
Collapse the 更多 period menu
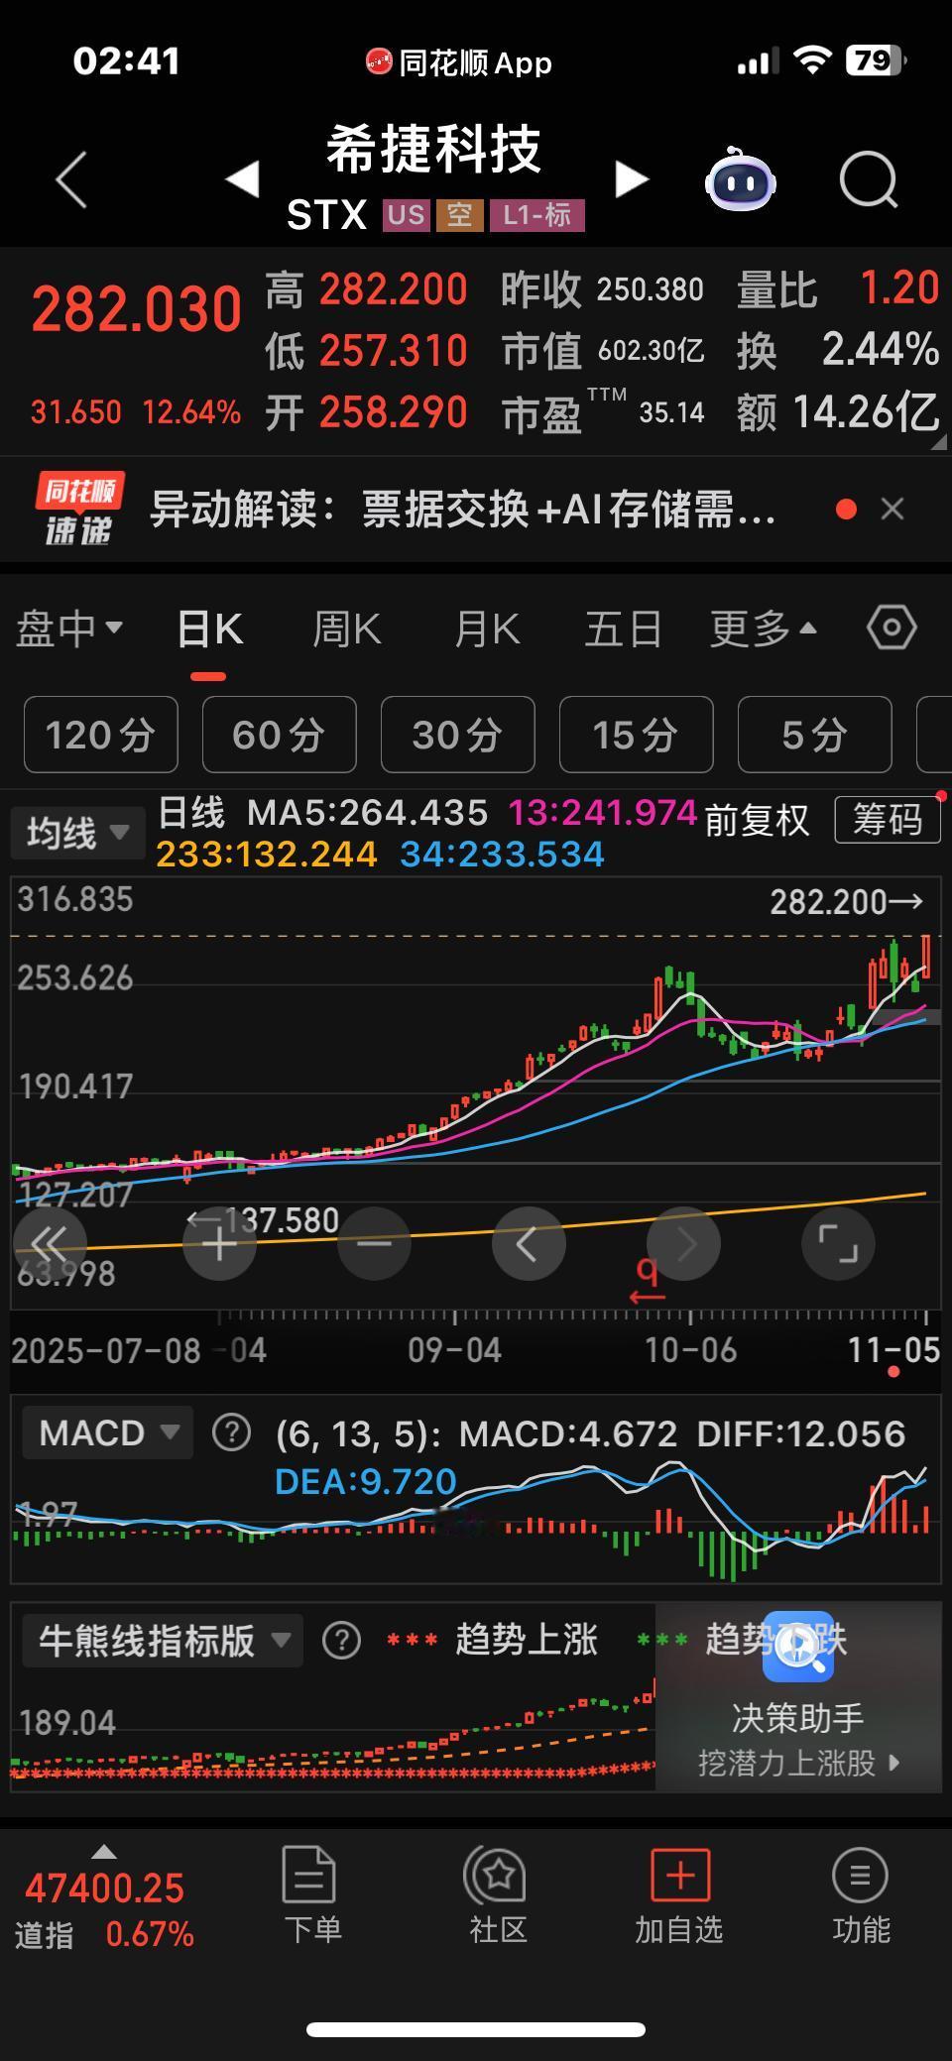(x=763, y=629)
